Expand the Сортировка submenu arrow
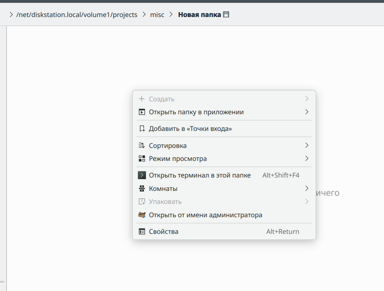This screenshot has height=291, width=384. coord(307,145)
